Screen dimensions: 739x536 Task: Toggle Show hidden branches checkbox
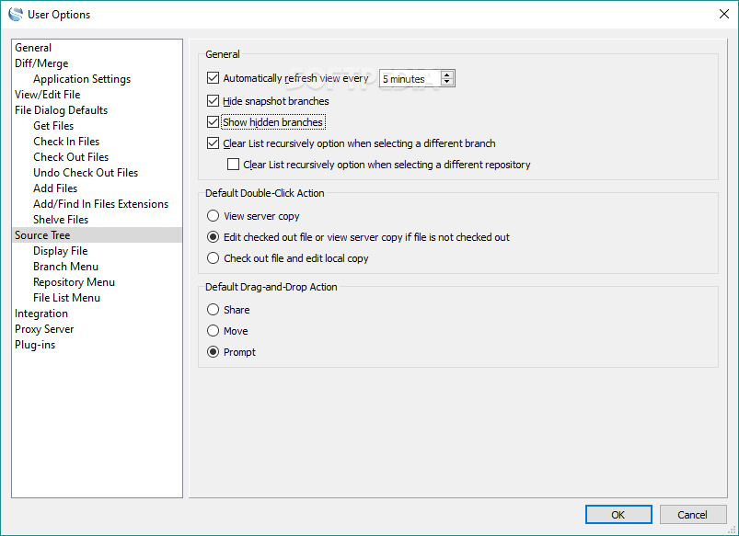click(214, 122)
